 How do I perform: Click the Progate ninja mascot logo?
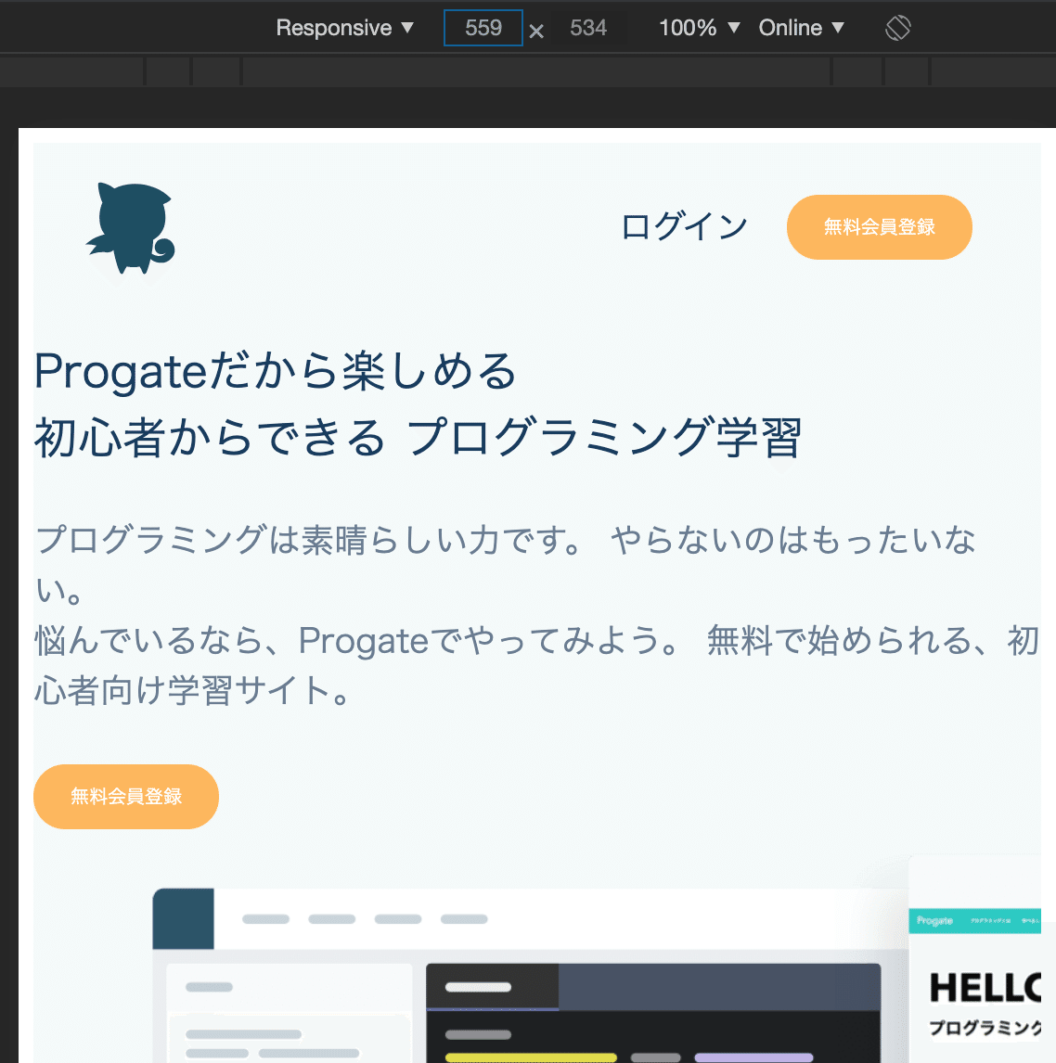click(130, 227)
